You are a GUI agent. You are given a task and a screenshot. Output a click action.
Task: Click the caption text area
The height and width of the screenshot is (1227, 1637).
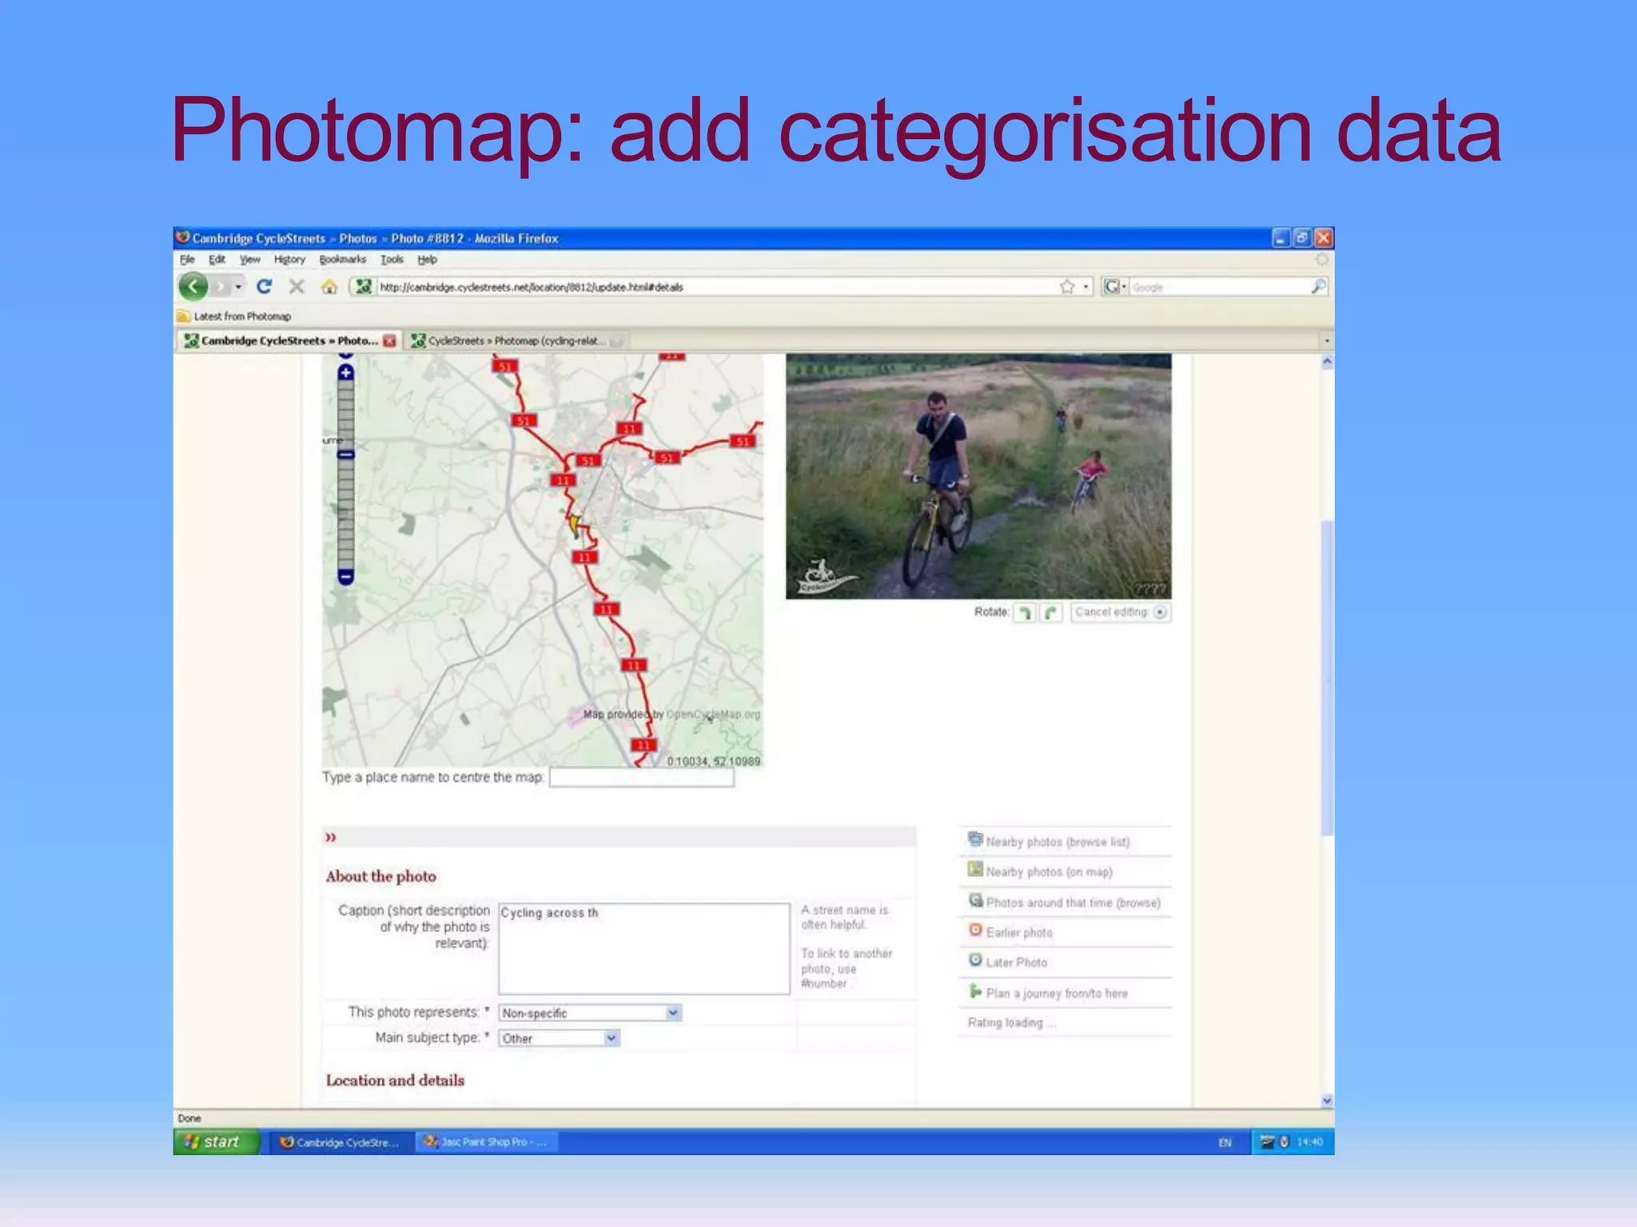pyautogui.click(x=644, y=948)
